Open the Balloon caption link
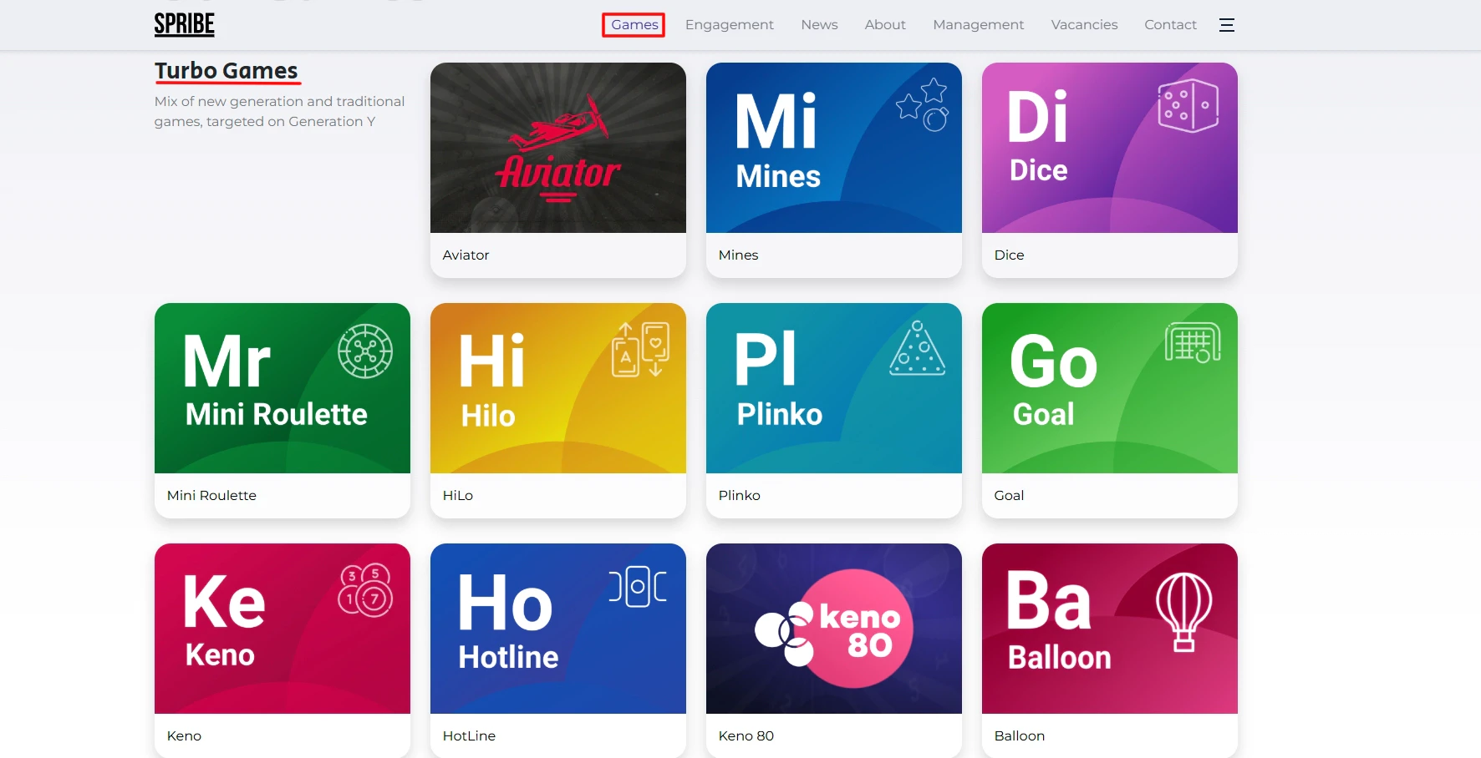This screenshot has width=1481, height=758. point(1019,736)
